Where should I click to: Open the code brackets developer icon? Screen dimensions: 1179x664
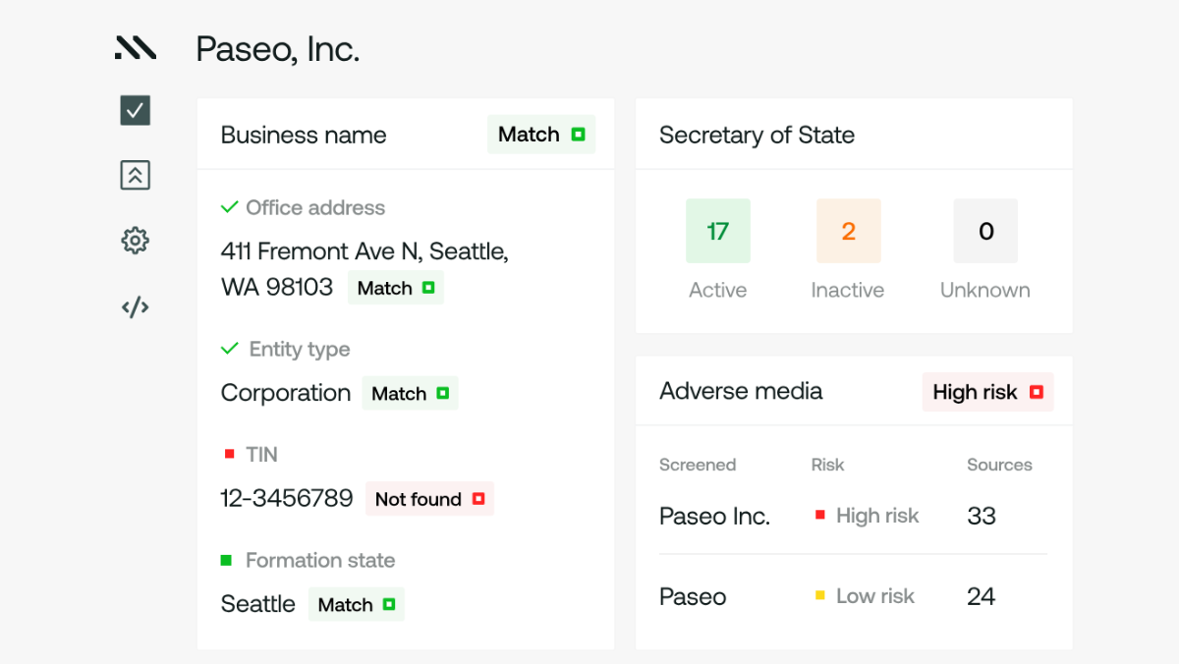[135, 307]
